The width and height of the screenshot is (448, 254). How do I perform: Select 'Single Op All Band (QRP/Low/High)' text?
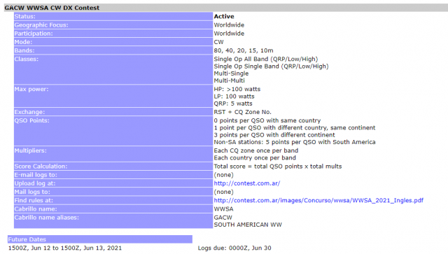click(x=266, y=59)
